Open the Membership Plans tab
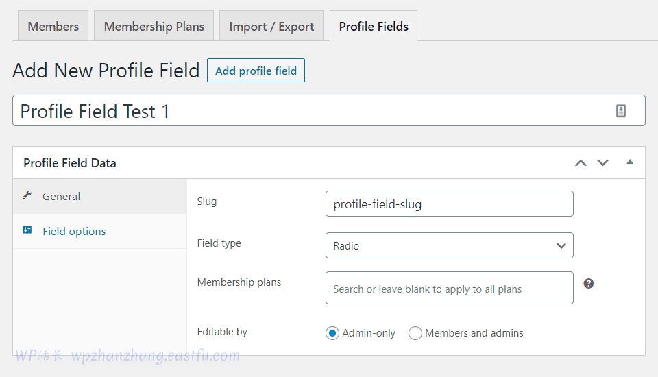The width and height of the screenshot is (658, 377). coord(154,27)
